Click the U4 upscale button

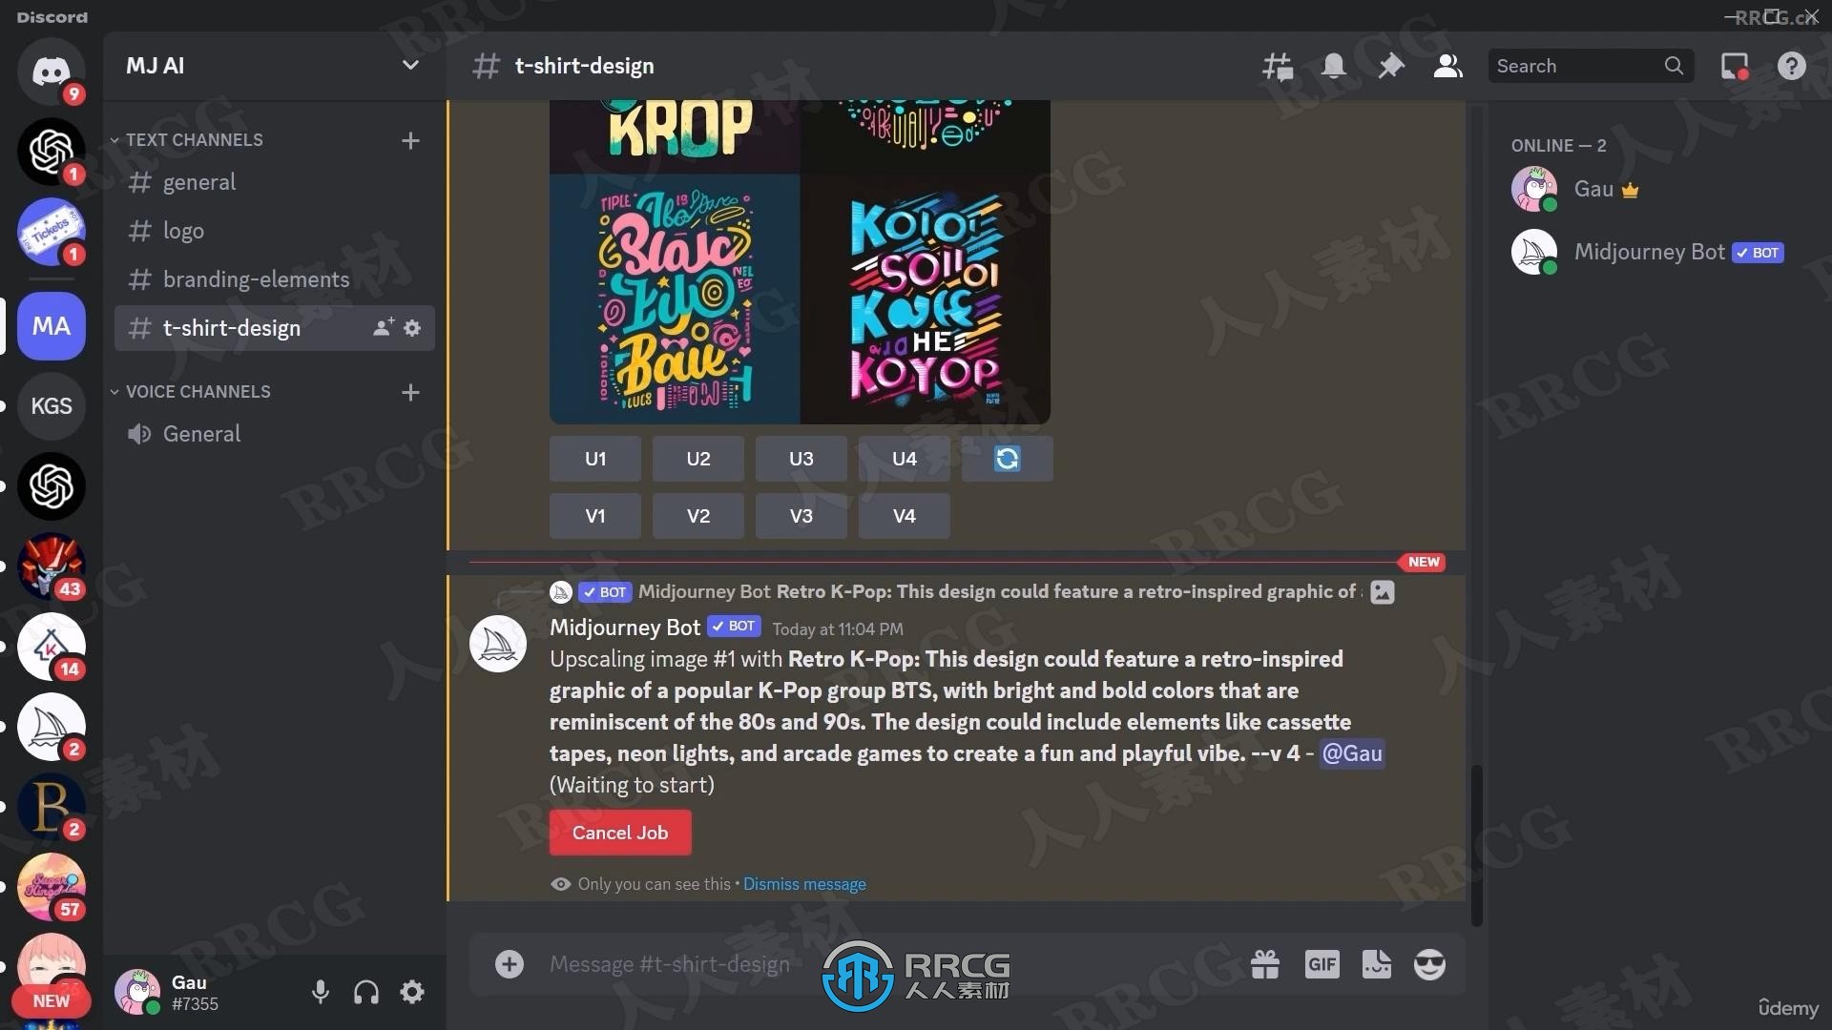click(905, 459)
